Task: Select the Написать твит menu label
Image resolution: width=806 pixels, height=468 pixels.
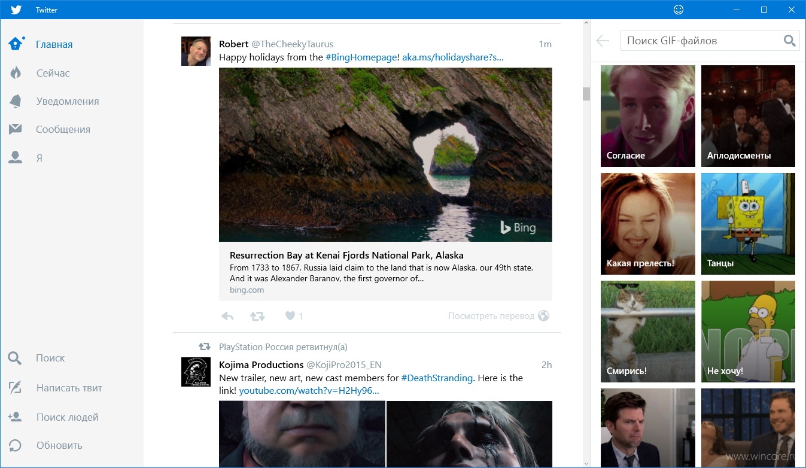Action: point(69,388)
